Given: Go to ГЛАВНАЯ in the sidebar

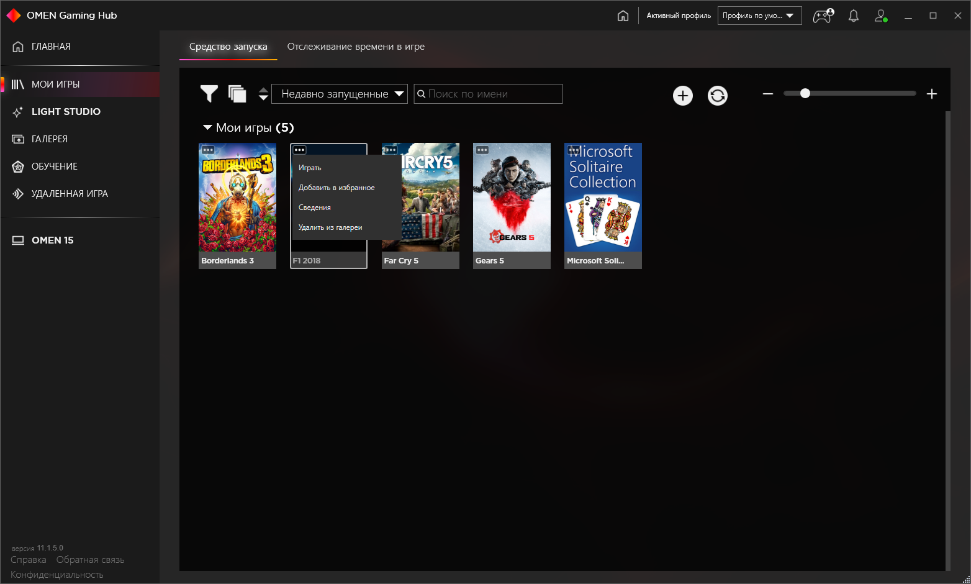Looking at the screenshot, I should (80, 47).
